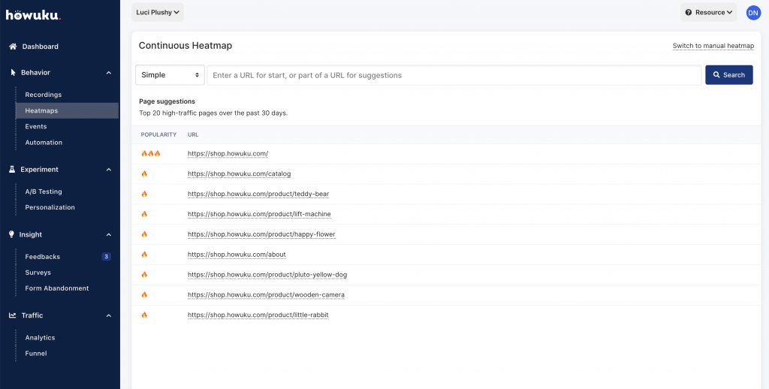The width and height of the screenshot is (769, 389).
Task: Open the Simple match type selector
Action: tap(170, 75)
